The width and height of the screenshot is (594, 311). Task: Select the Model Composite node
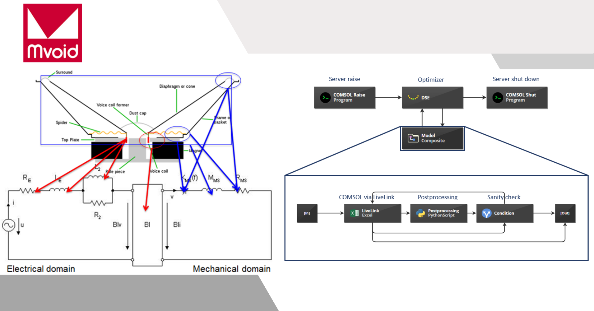point(432,138)
